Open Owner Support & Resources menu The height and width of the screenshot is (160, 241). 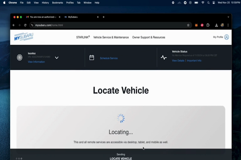point(149,37)
